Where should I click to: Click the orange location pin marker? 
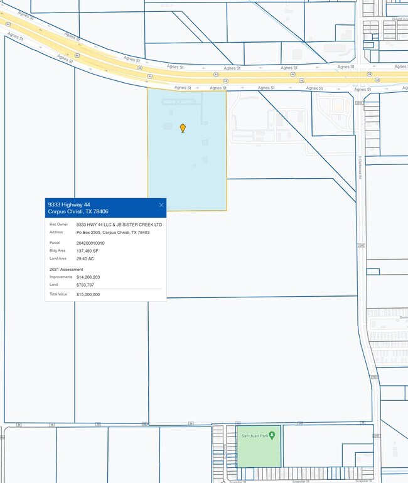(x=183, y=127)
